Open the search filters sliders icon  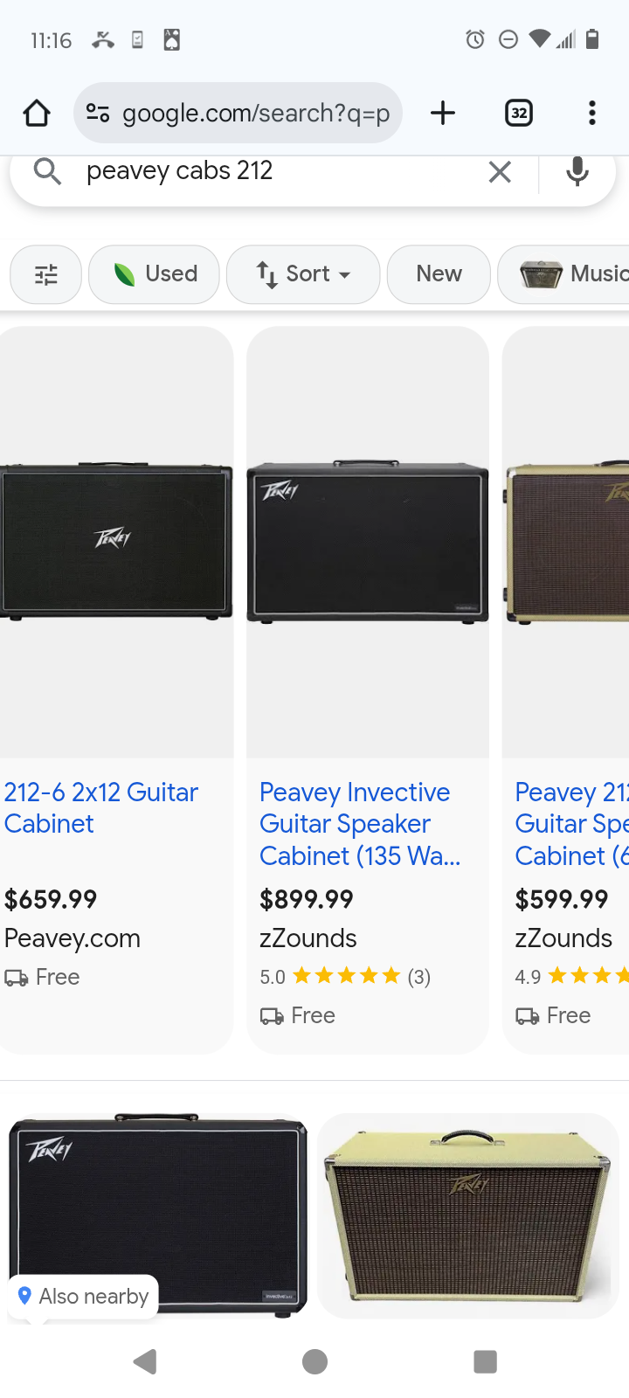tap(45, 274)
